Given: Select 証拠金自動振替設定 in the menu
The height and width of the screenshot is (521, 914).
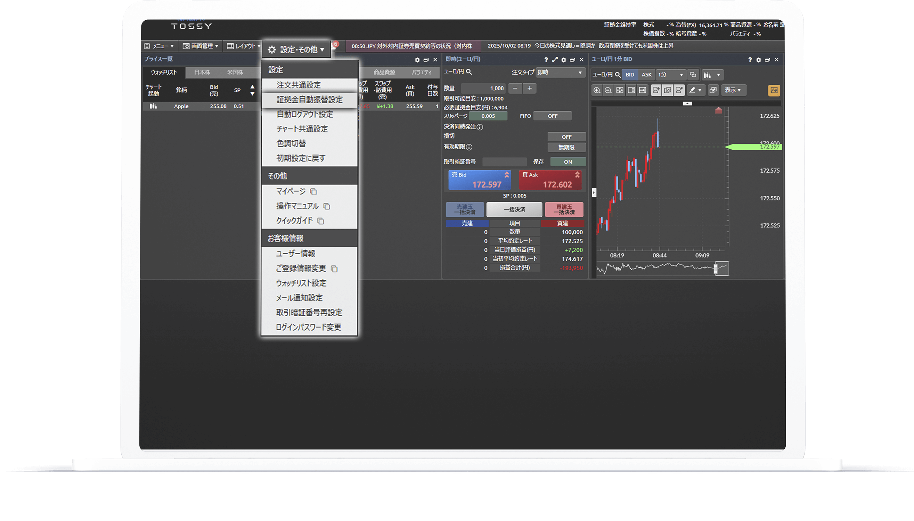Looking at the screenshot, I should (309, 100).
